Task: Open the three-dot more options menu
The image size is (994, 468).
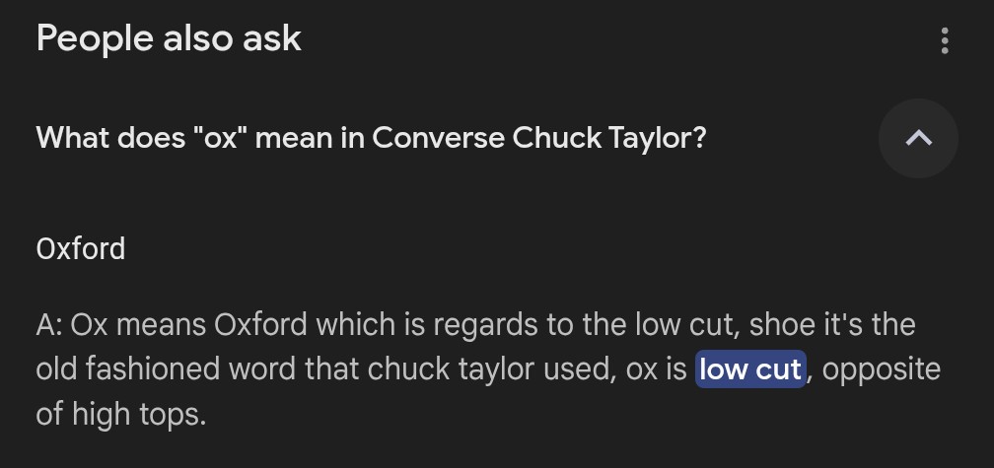Action: click(x=945, y=40)
